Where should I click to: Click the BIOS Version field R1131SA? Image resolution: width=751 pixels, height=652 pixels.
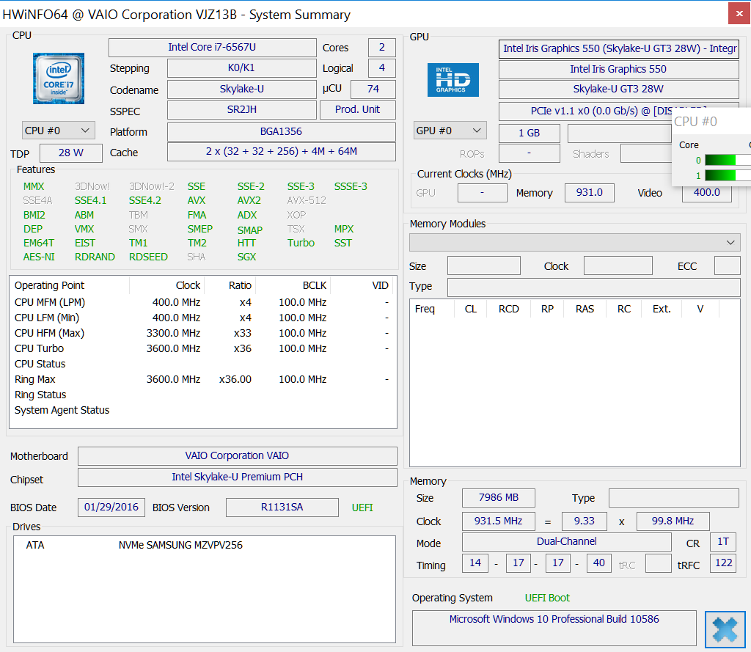click(282, 508)
